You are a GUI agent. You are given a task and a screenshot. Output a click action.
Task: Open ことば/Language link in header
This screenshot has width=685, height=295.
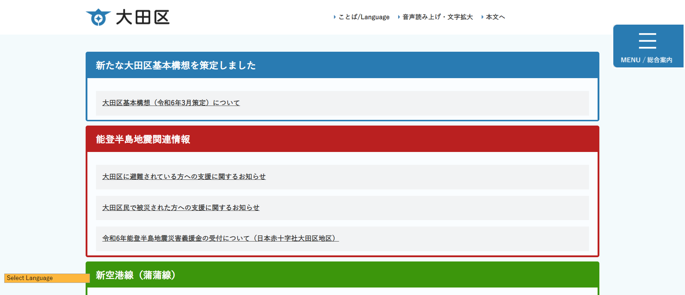tap(364, 17)
